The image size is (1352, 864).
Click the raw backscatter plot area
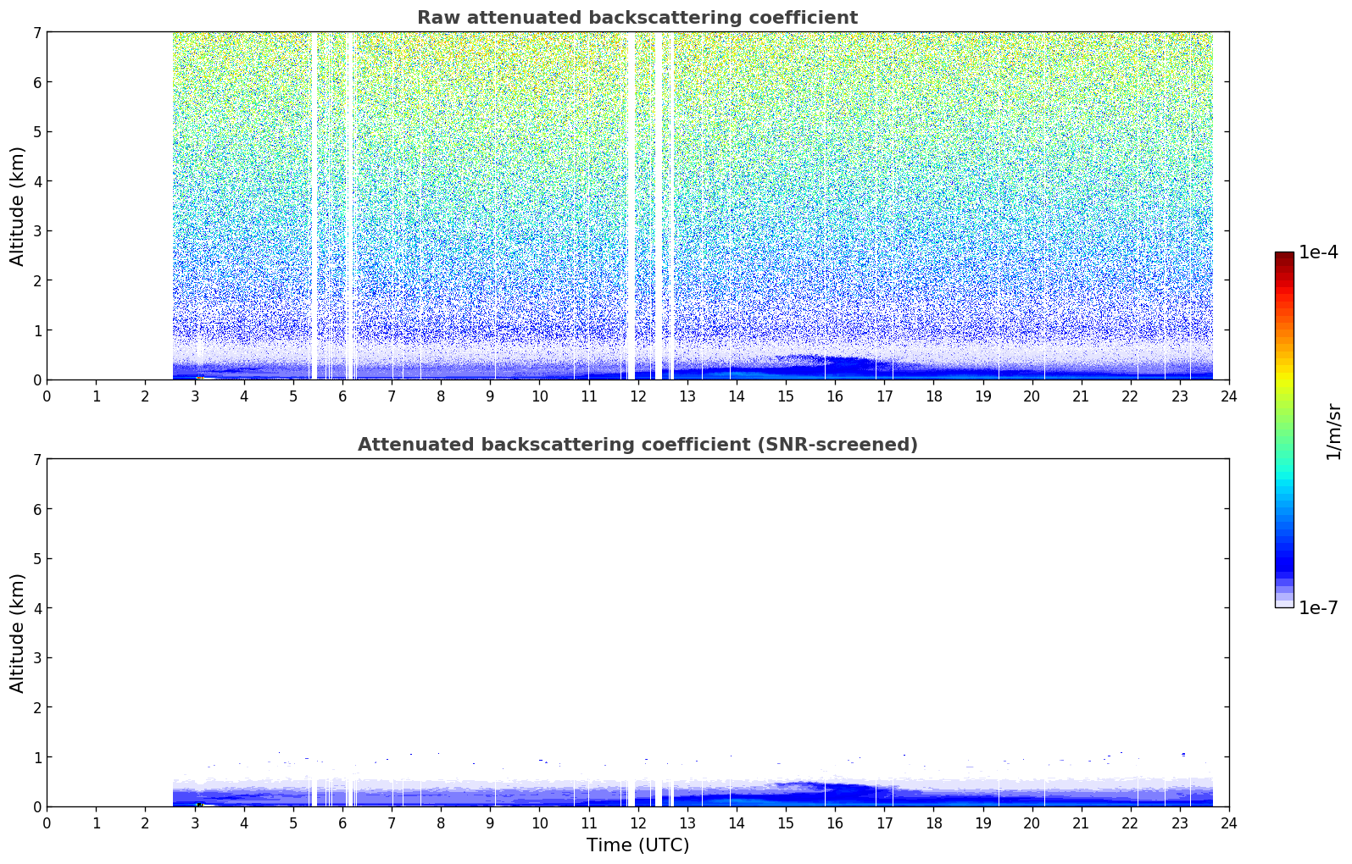[x=637, y=206]
